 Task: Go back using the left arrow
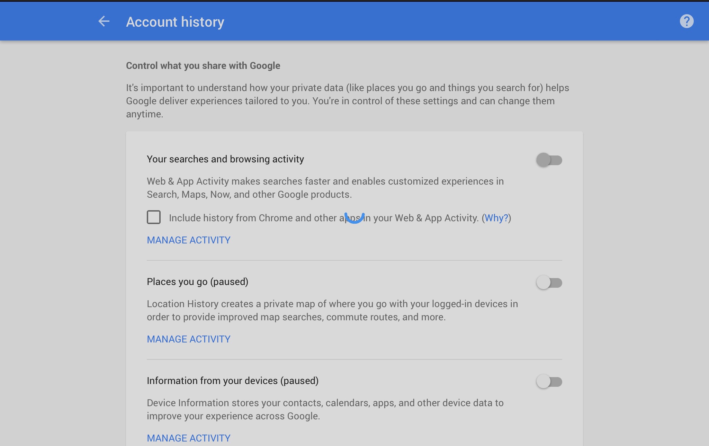coord(104,21)
